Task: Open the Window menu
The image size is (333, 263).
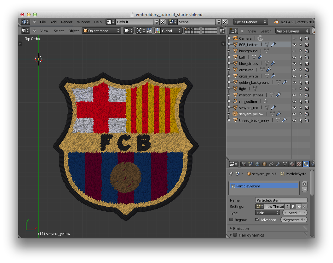Action: [83, 22]
